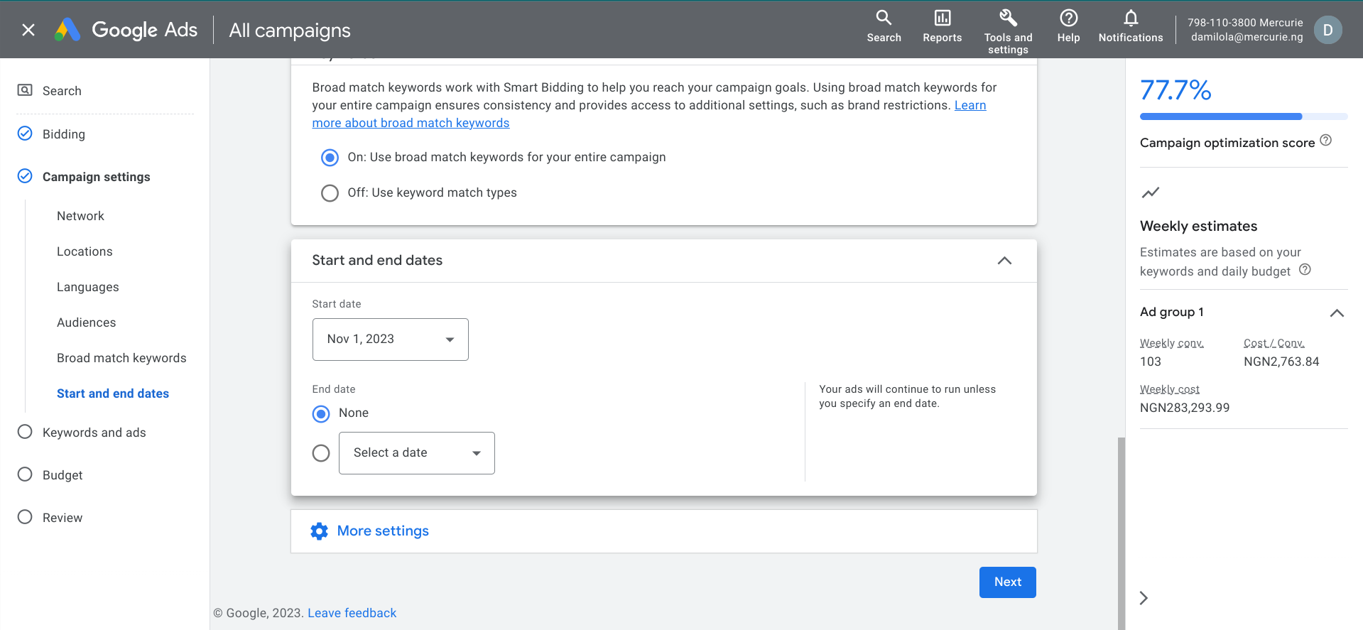Open the Leave feedback link
1363x630 pixels.
352,613
